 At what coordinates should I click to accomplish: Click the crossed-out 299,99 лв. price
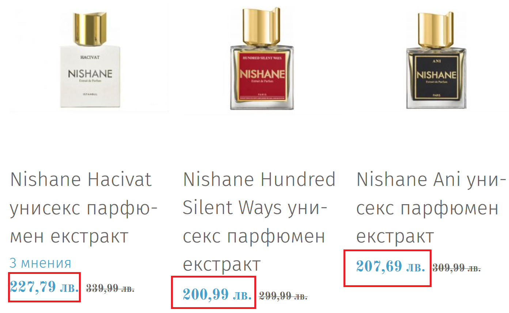click(x=283, y=295)
